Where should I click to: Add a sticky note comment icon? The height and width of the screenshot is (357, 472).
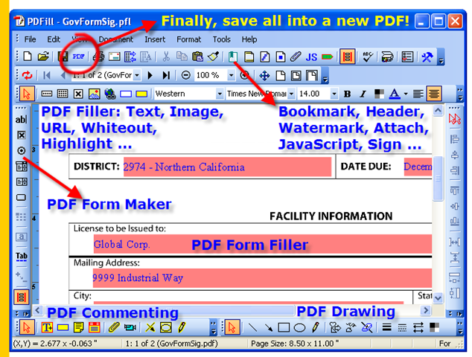(79, 327)
